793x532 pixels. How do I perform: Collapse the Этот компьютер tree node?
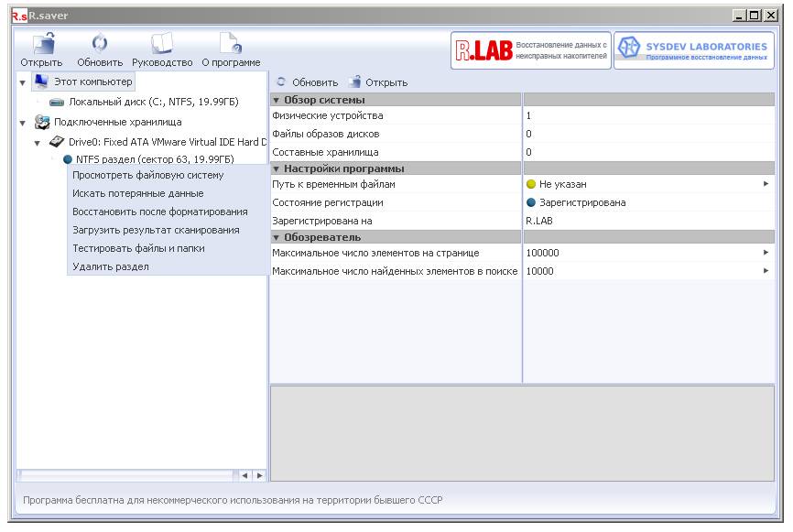coord(23,82)
